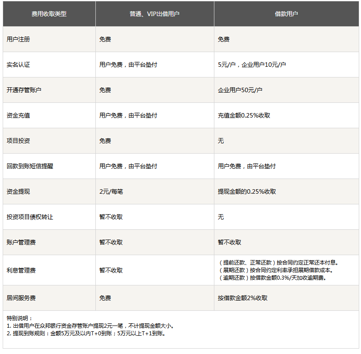
Task: Click 免费 in 用户注册 borrower column
Action: [224, 39]
